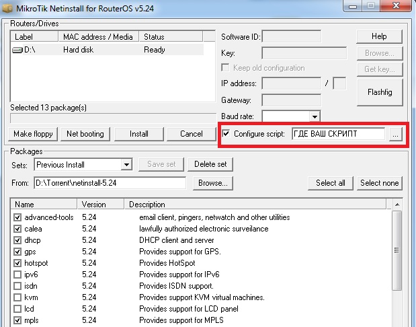Click Browse button next to From path
The width and height of the screenshot is (416, 327).
pyautogui.click(x=213, y=183)
